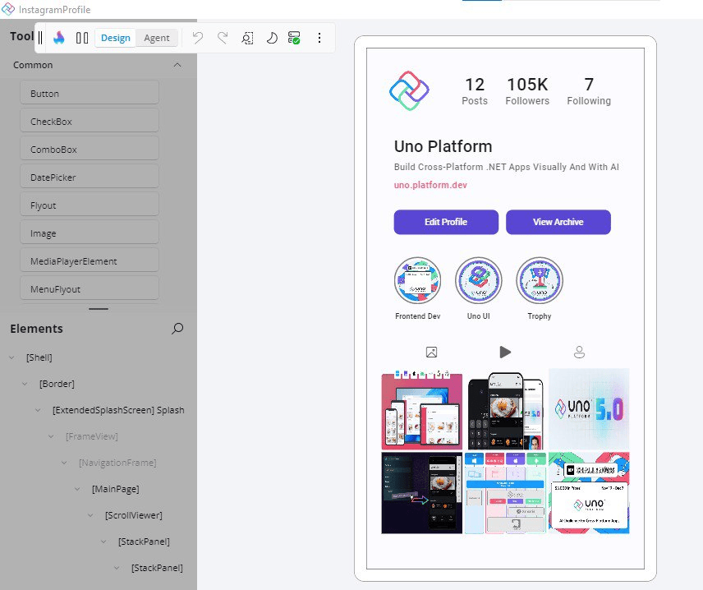Switch to the Design tab
Screen dimensions: 703x590
tap(115, 38)
